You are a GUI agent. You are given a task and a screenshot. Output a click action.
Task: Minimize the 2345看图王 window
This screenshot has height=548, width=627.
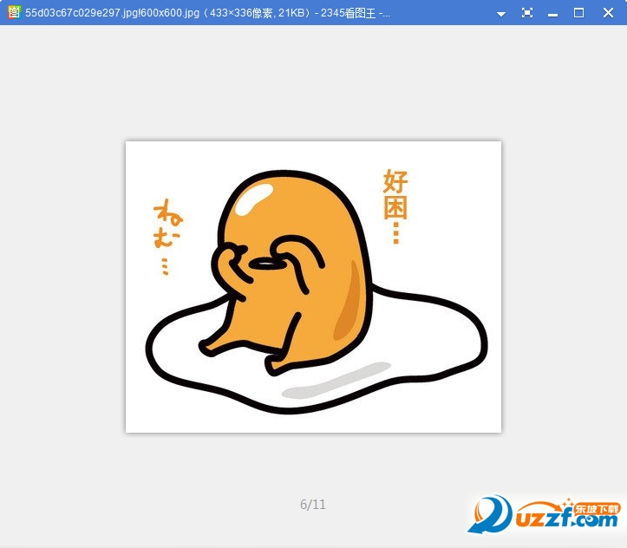pos(552,15)
